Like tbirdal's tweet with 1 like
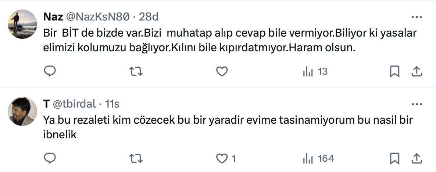 click(222, 158)
